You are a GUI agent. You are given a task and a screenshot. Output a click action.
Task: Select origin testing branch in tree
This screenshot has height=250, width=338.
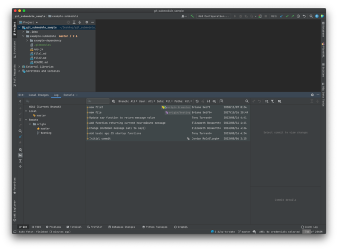tap(46, 133)
